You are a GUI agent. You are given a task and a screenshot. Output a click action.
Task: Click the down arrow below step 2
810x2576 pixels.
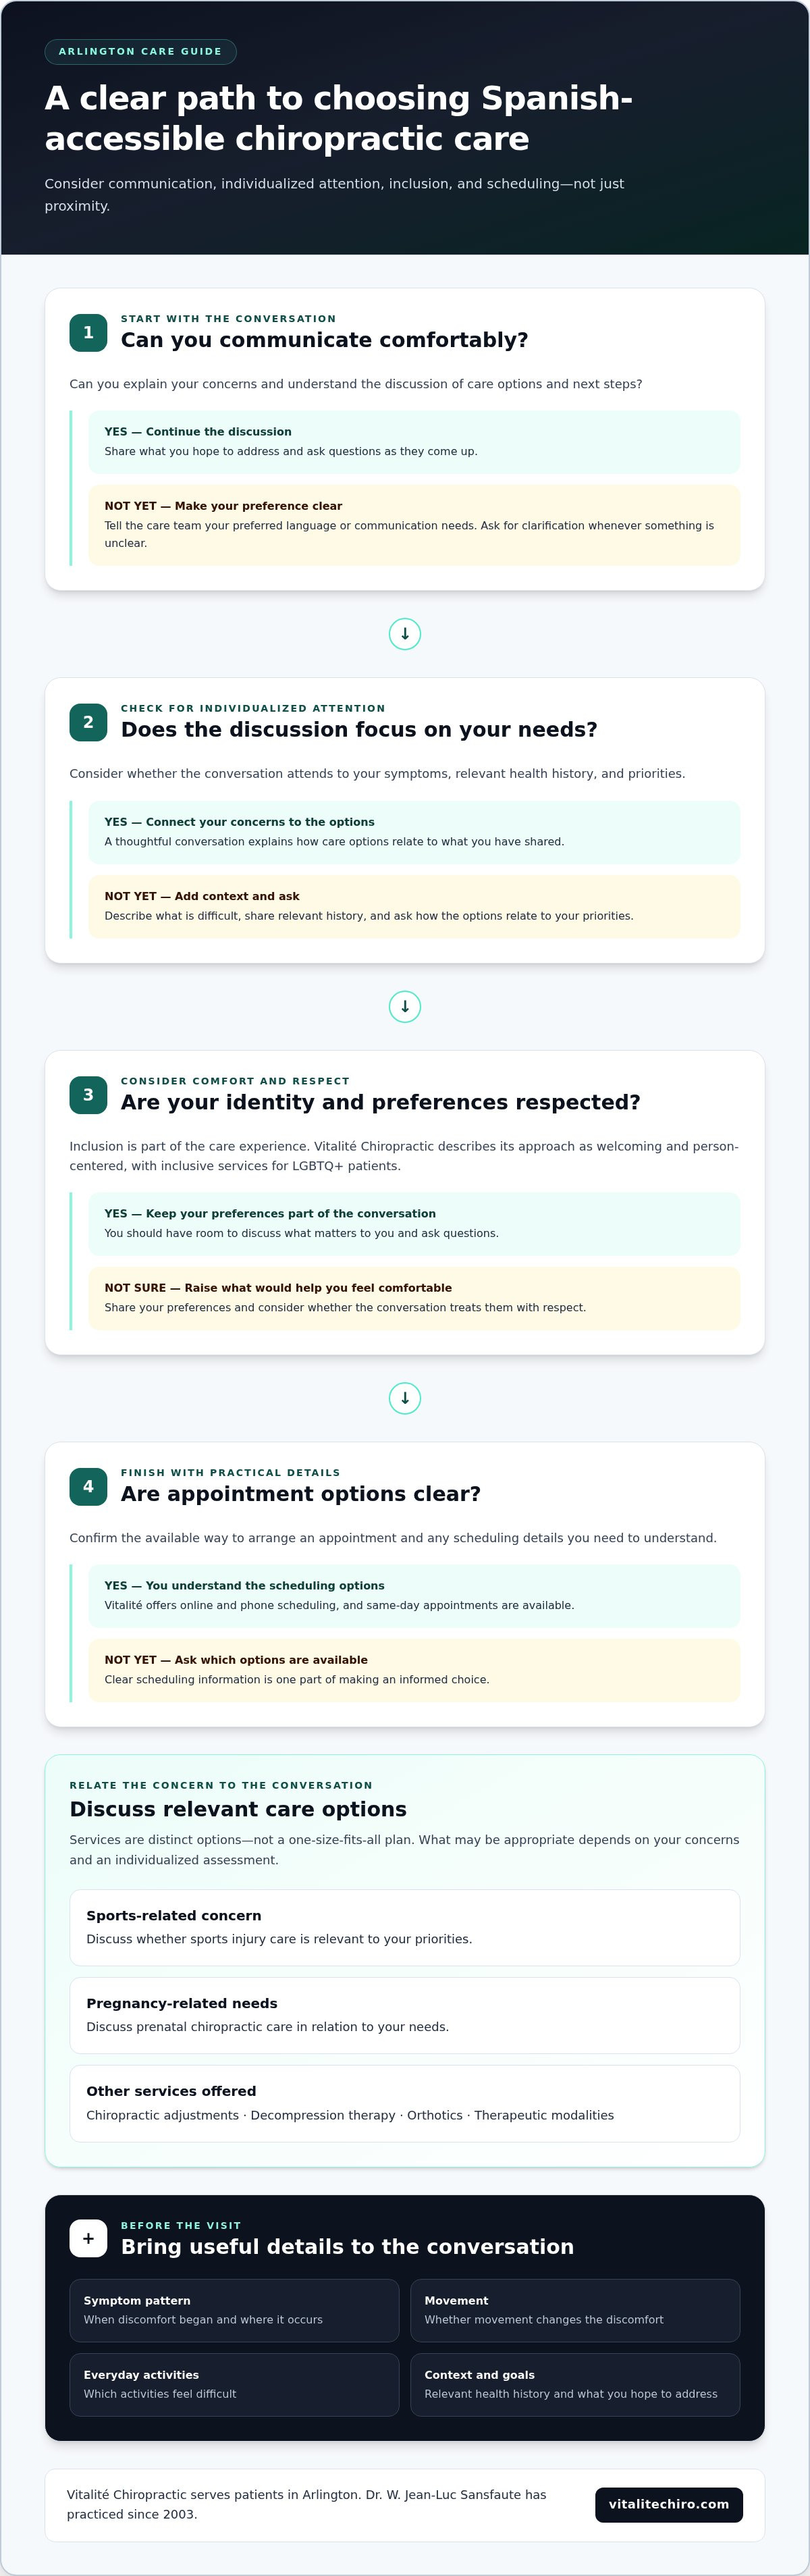point(405,1007)
